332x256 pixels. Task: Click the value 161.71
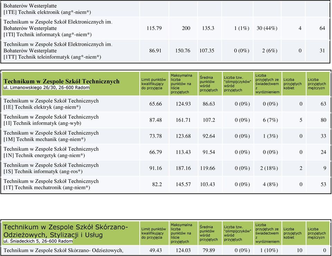point(183,120)
